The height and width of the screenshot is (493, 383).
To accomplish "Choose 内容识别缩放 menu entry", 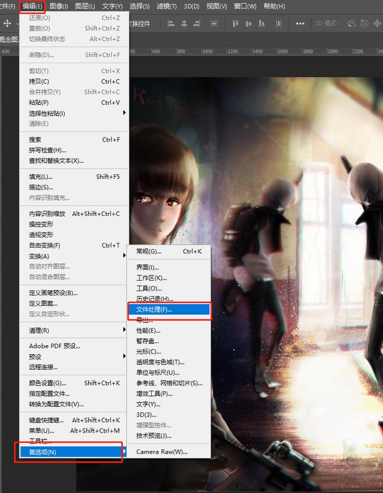I will (x=74, y=214).
